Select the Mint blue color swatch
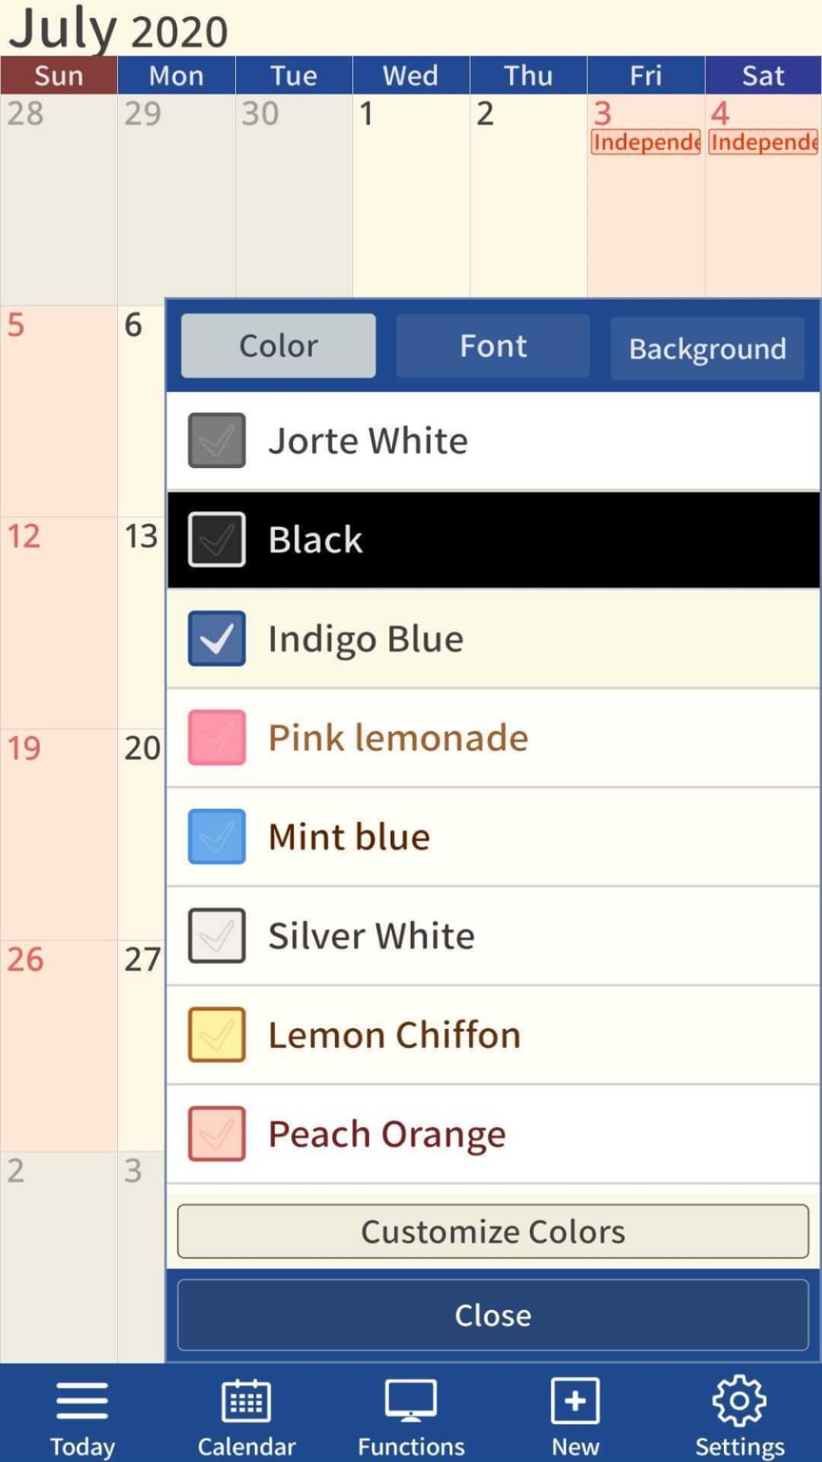Viewport: 822px width, 1462px height. [217, 837]
